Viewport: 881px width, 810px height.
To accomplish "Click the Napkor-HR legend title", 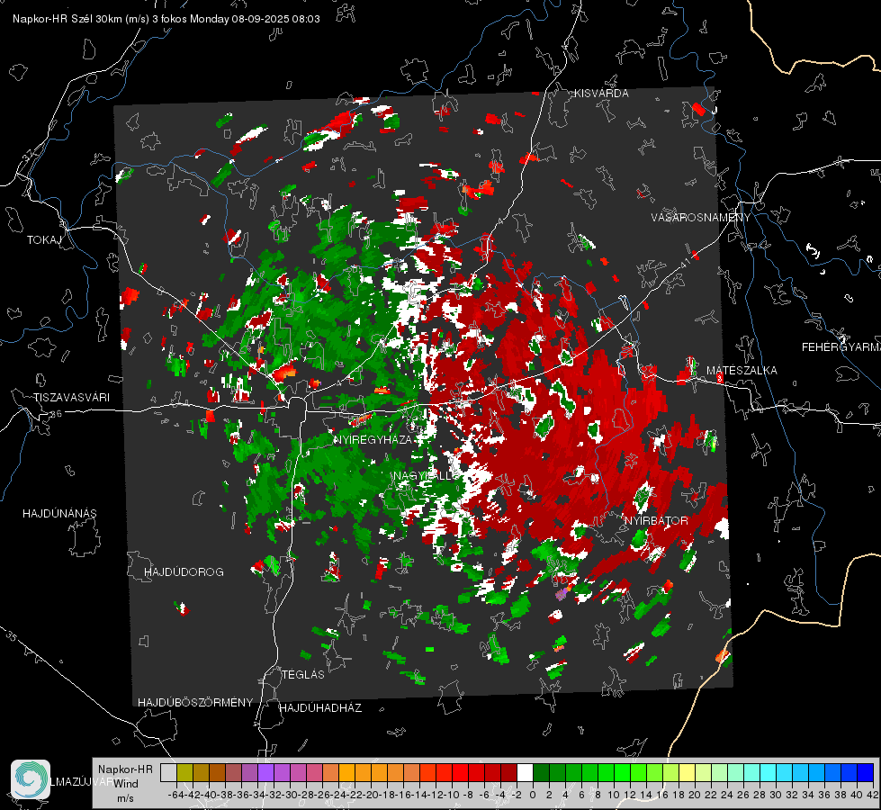I will (x=125, y=769).
